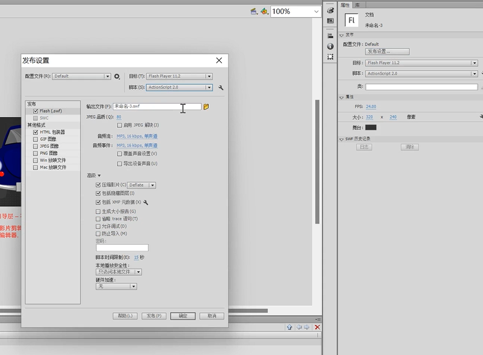Viewport: 483px width, 355px height.
Task: Enable PNG image checkbox
Action: [35, 153]
